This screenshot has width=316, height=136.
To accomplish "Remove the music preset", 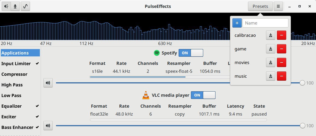I will [x=282, y=76].
